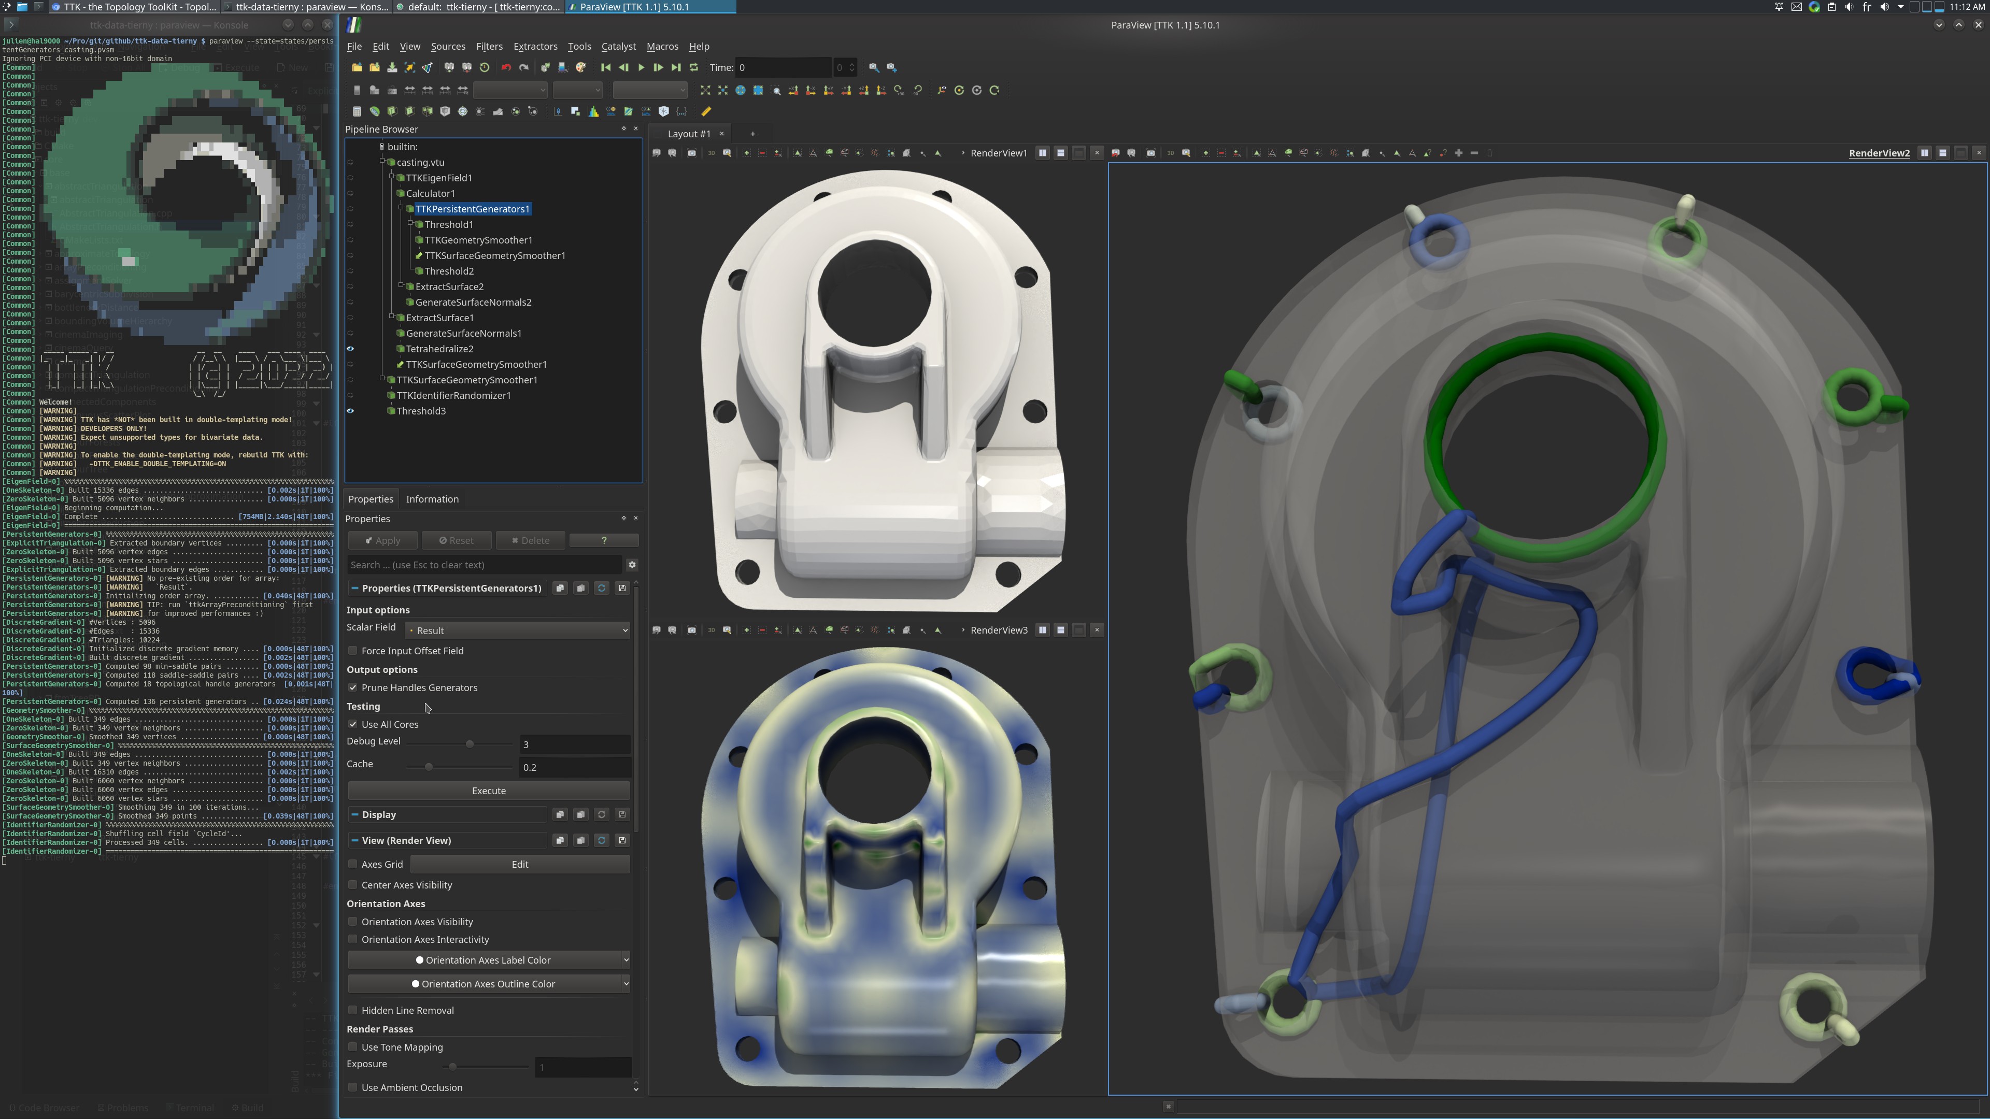Click the Undo red arrow icon

[x=506, y=68]
